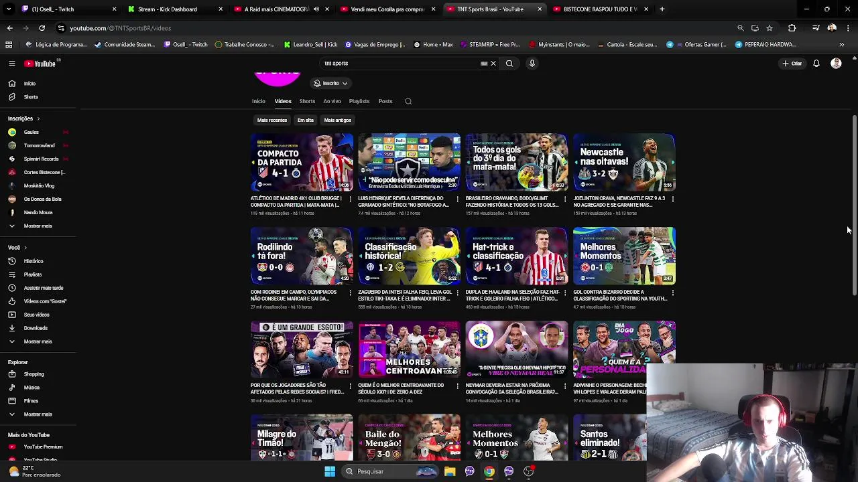Viewport: 858px width, 482px height.
Task: Clear the search box with the X icon
Action: (x=493, y=64)
